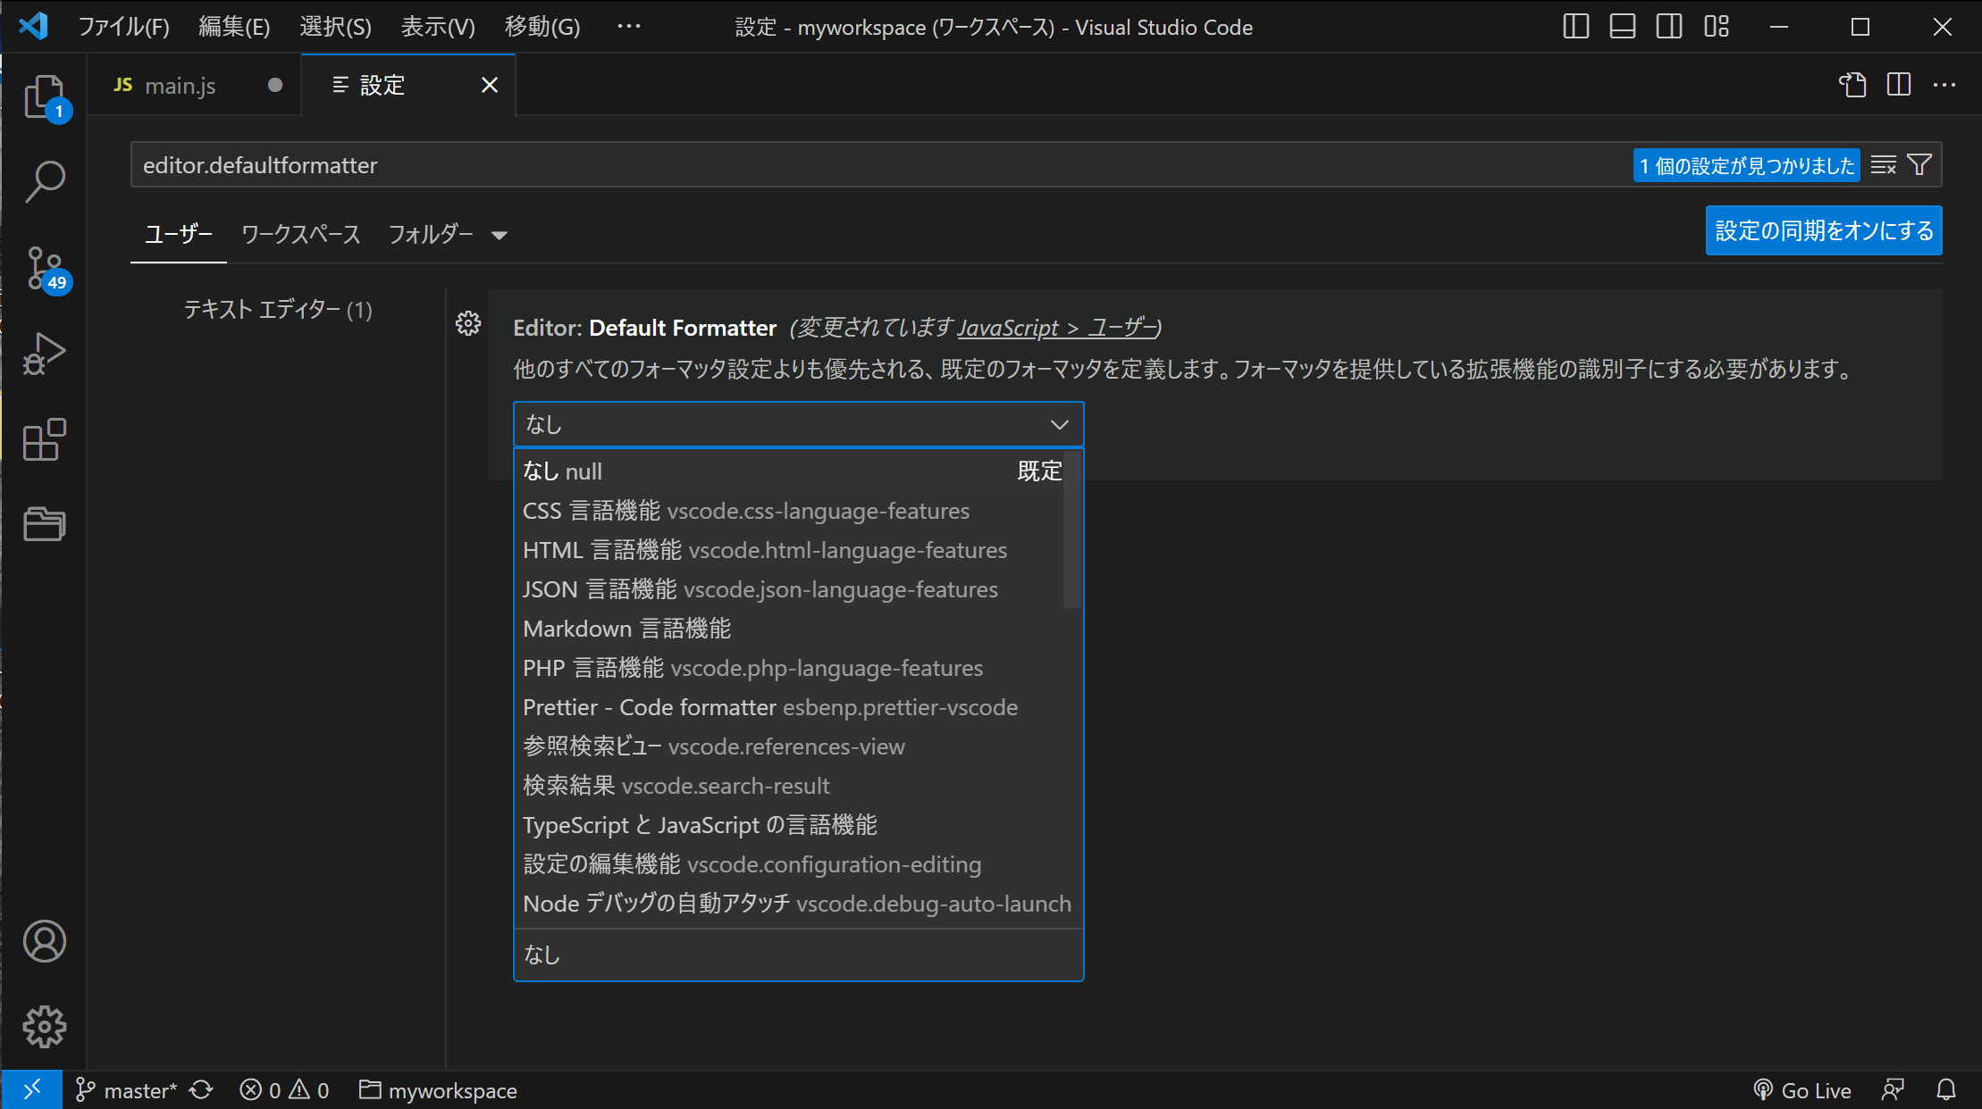Open the Extensions view

[45, 439]
